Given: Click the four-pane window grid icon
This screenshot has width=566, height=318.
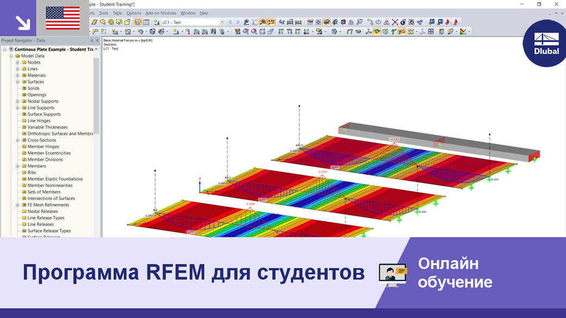Looking at the screenshot, I should (431, 32).
